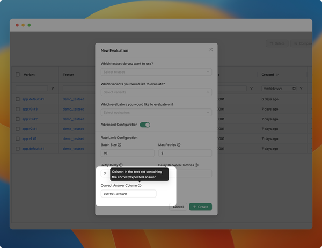Turn off the Advanced Configuration switch
The width and height of the screenshot is (322, 248).
(145, 125)
